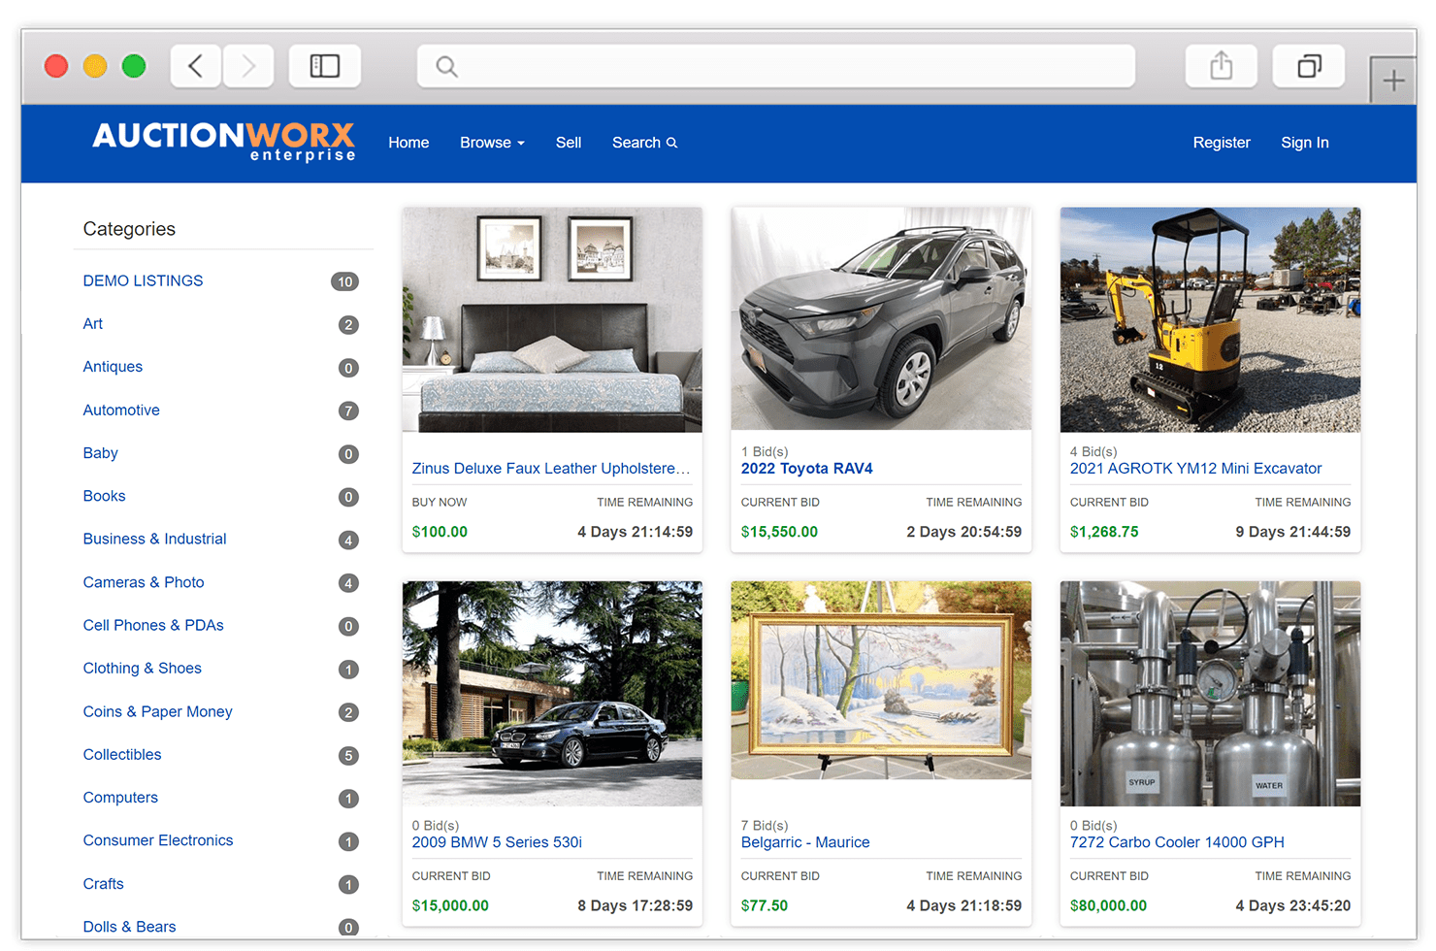Open 2021 AGROTK YM12 Mini Excavator title

tap(1196, 469)
